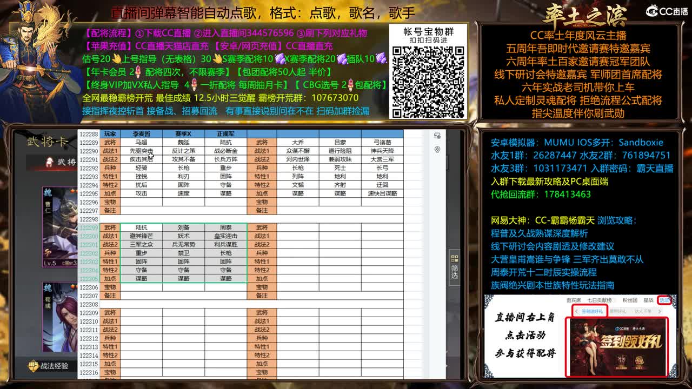
Task: Click the 线下研讨会内容剧透及修改建议 title
Action: click(x=552, y=246)
